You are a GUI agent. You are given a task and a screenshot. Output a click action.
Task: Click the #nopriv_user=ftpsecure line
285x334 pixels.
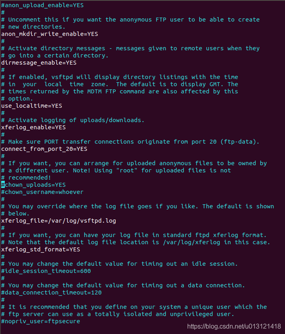coord(41,321)
